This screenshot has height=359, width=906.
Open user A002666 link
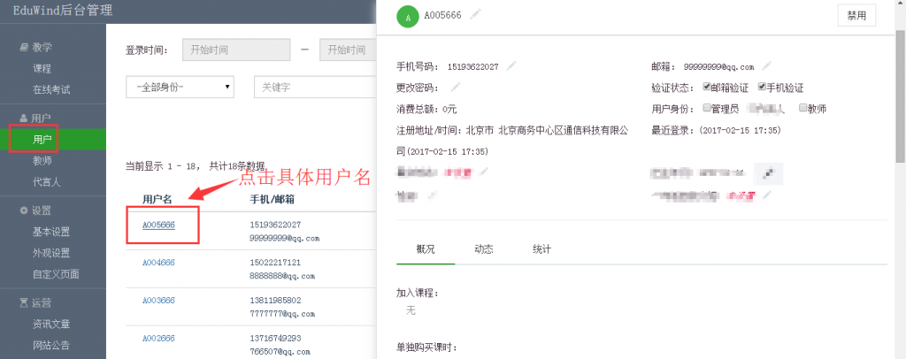[x=158, y=339]
